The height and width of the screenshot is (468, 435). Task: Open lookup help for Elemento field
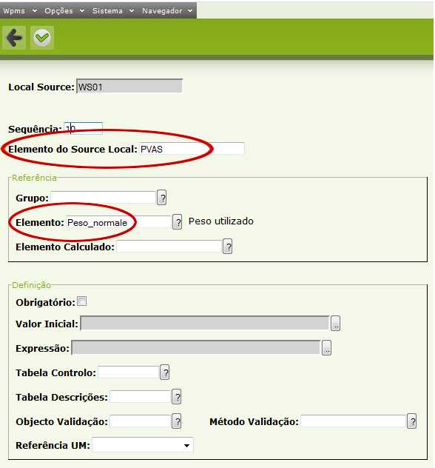pyautogui.click(x=178, y=222)
